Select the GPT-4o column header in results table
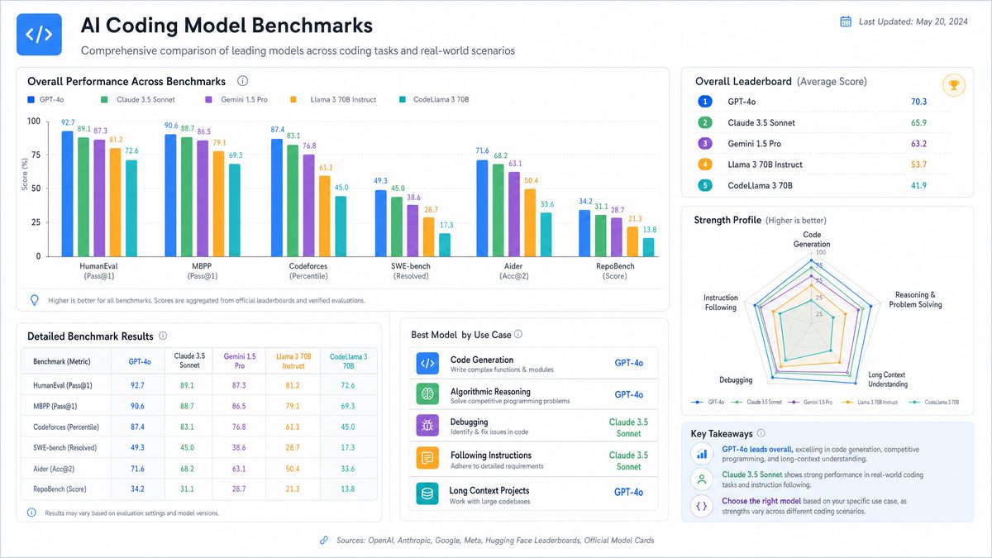 140,361
